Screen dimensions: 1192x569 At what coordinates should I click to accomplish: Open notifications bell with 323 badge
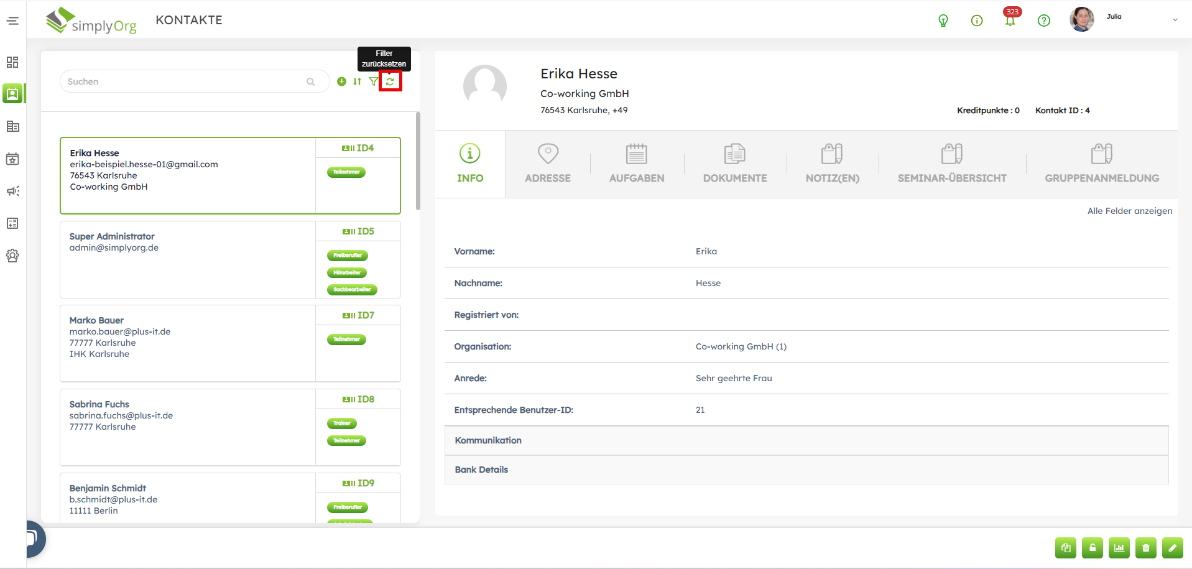coord(1010,21)
